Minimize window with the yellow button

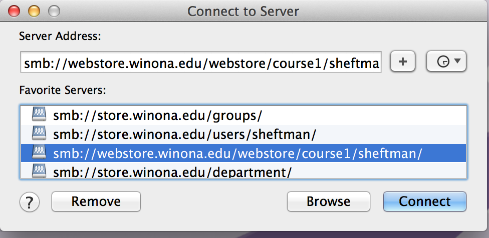[34, 10]
